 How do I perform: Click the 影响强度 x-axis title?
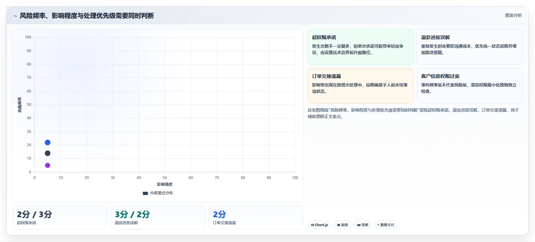(165, 184)
